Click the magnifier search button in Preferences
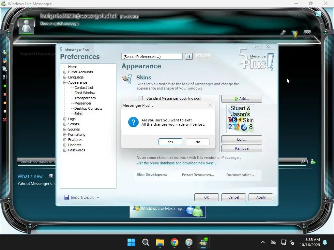Viewport: 334px width, 250px height. point(189,56)
